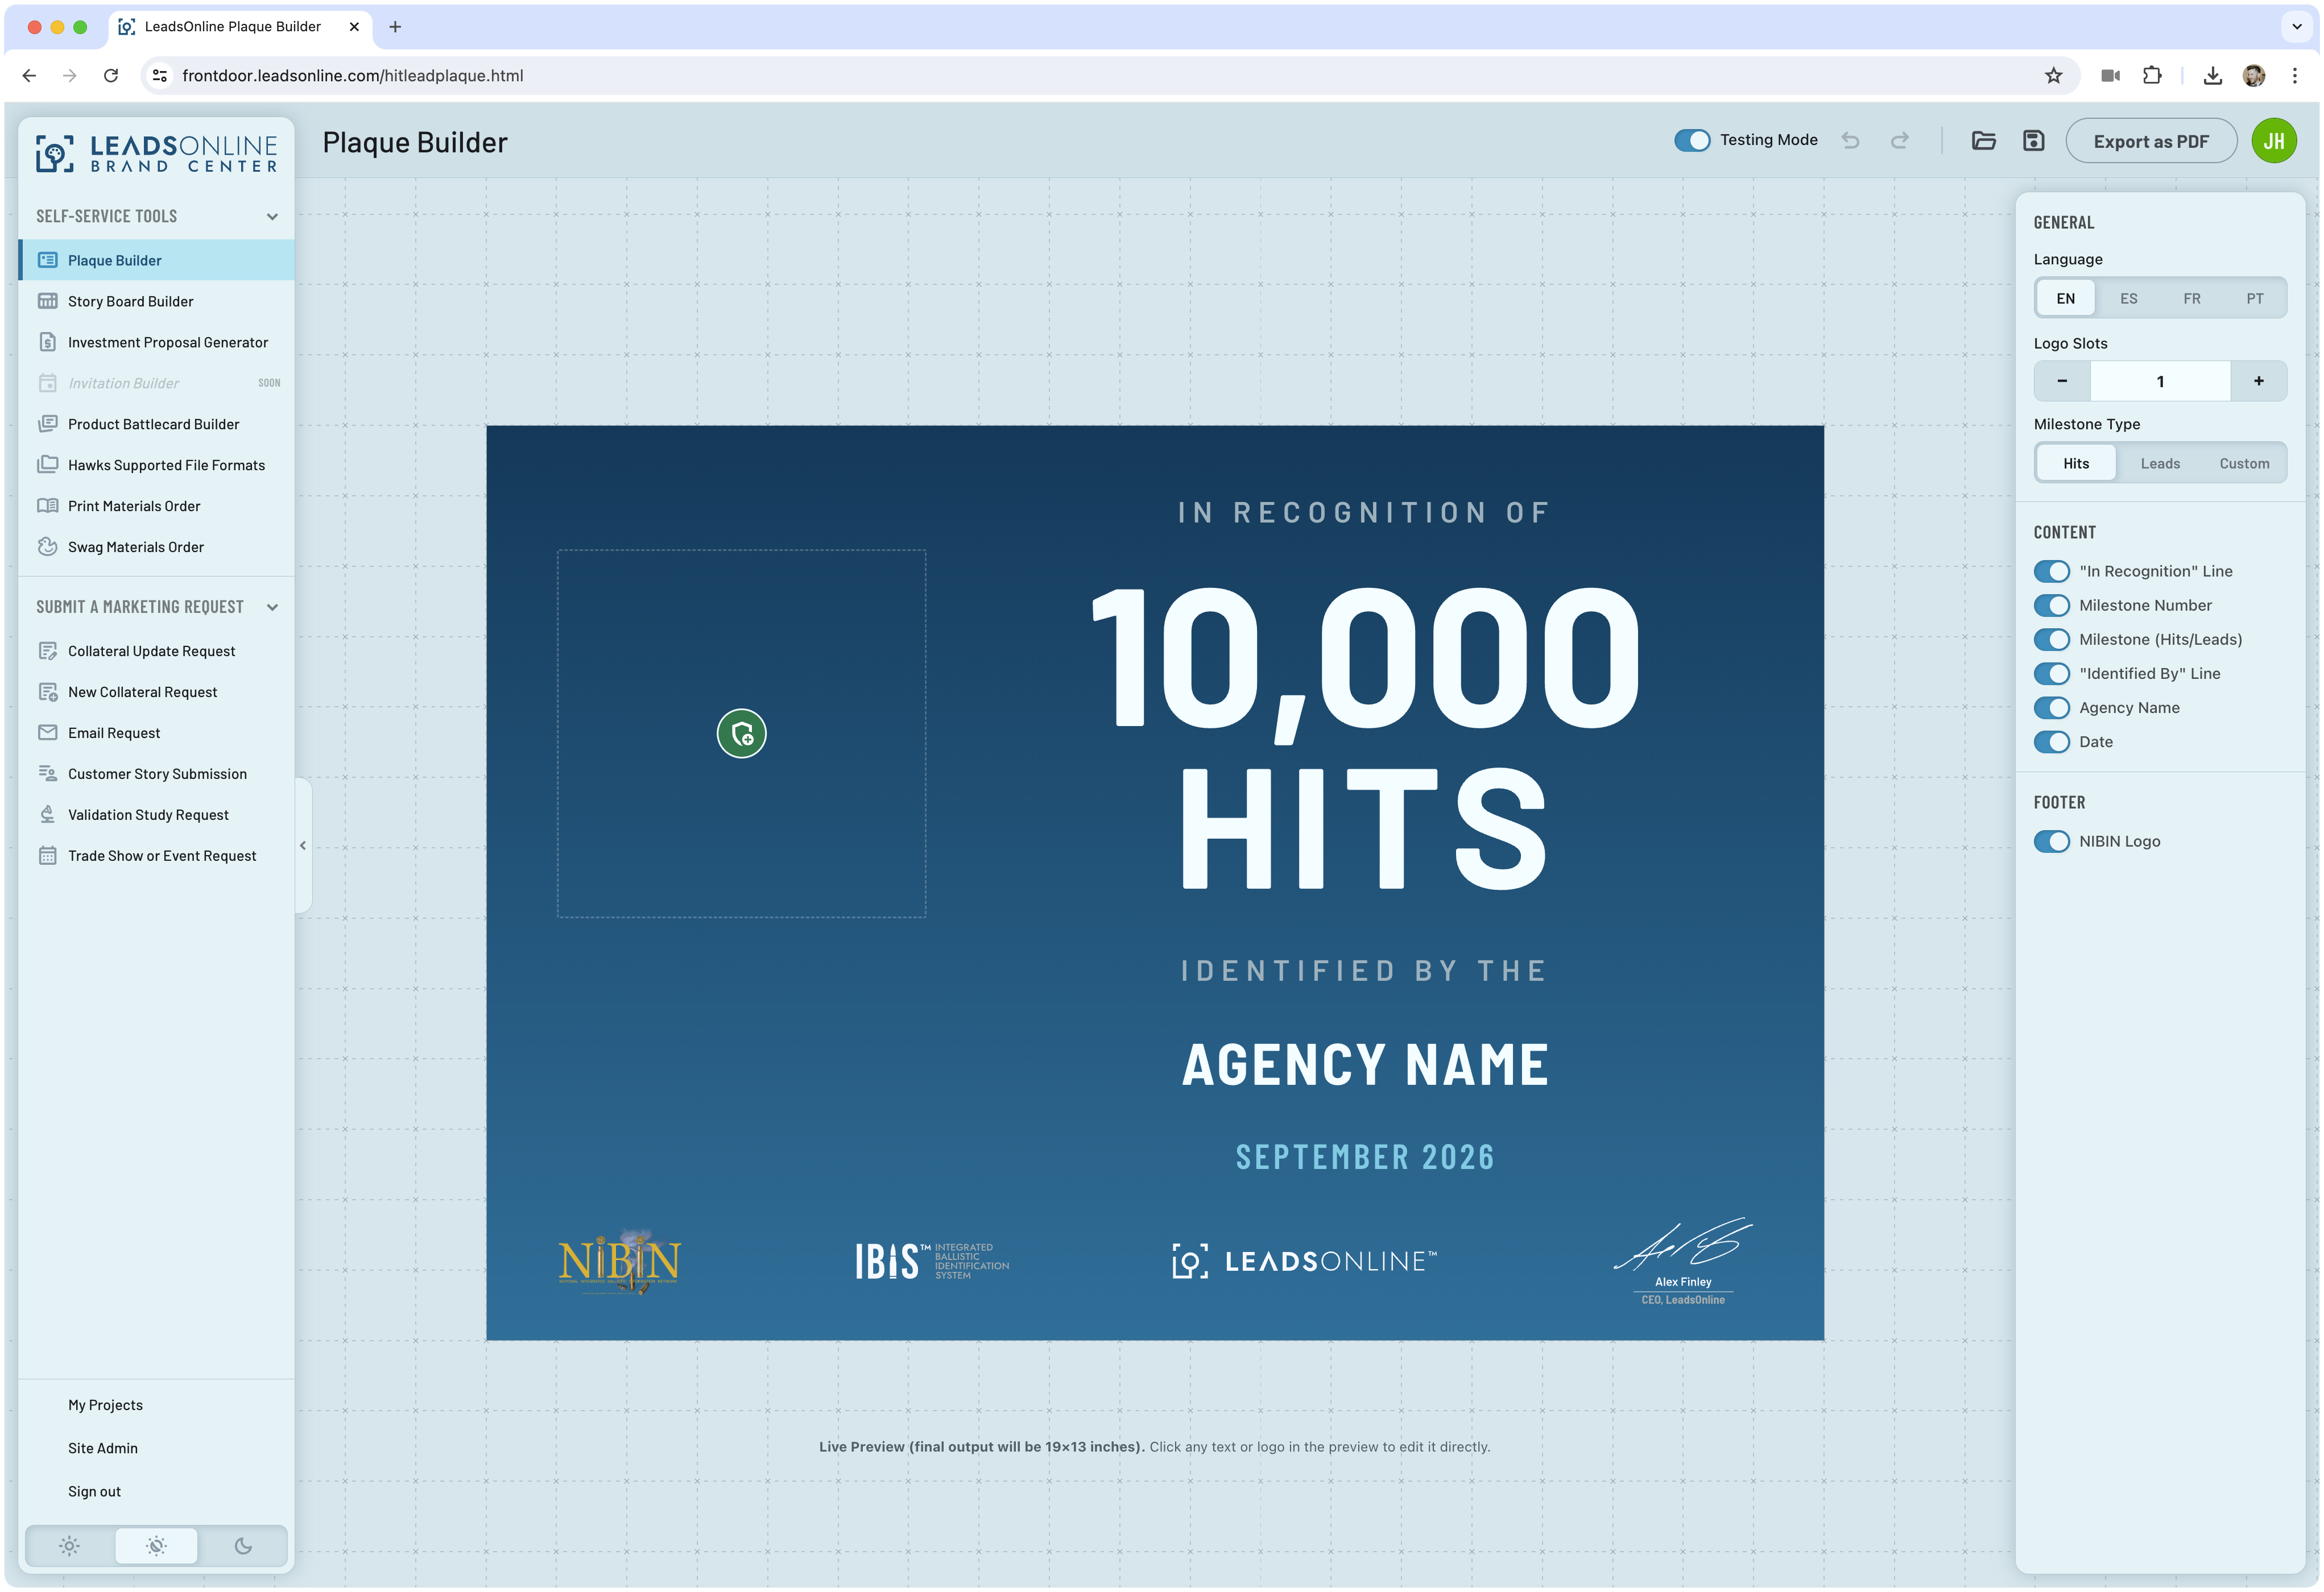Set milestone type to Hits
This screenshot has width=2324, height=1592.
coord(2075,464)
